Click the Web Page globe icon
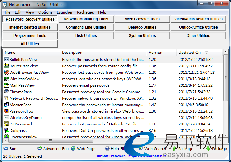Screen dimensions: 231x162 point(73,148)
